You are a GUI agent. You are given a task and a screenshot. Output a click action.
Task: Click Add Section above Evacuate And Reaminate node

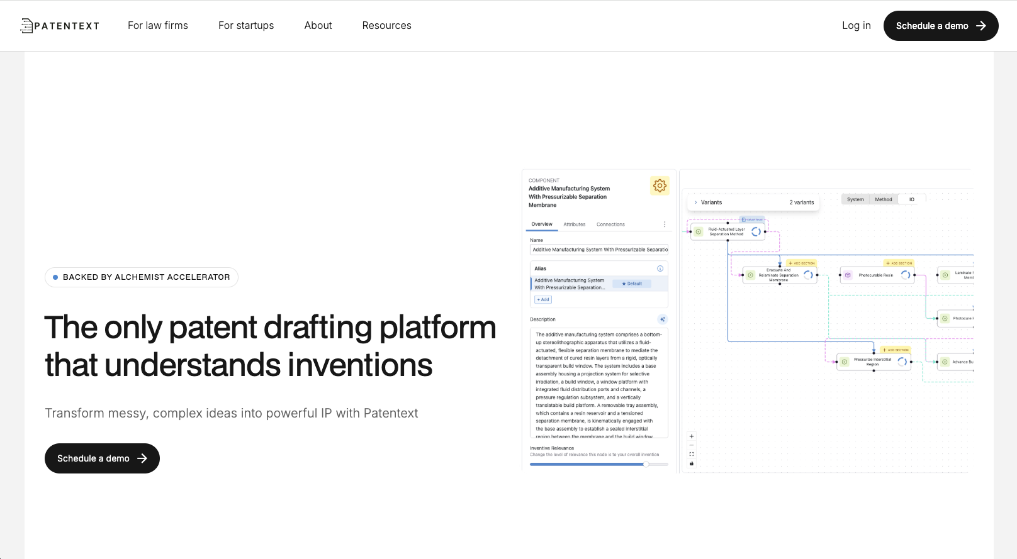(x=802, y=263)
